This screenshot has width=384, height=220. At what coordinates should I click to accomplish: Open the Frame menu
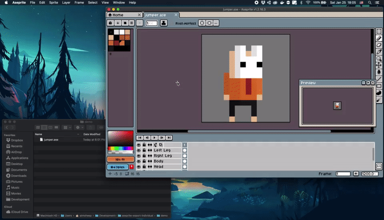tap(79, 2)
